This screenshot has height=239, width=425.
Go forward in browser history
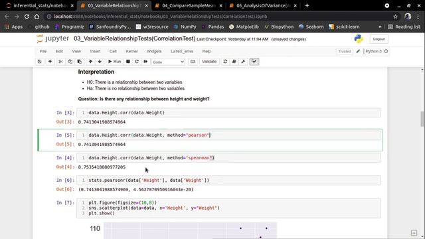17,17
